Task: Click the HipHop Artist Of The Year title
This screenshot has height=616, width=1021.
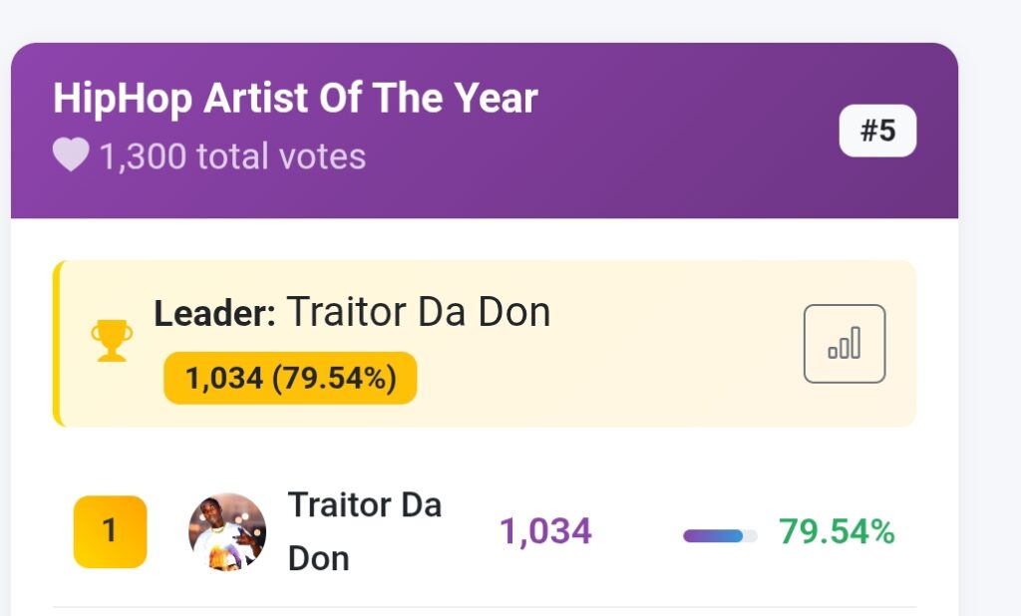Action: pos(295,99)
